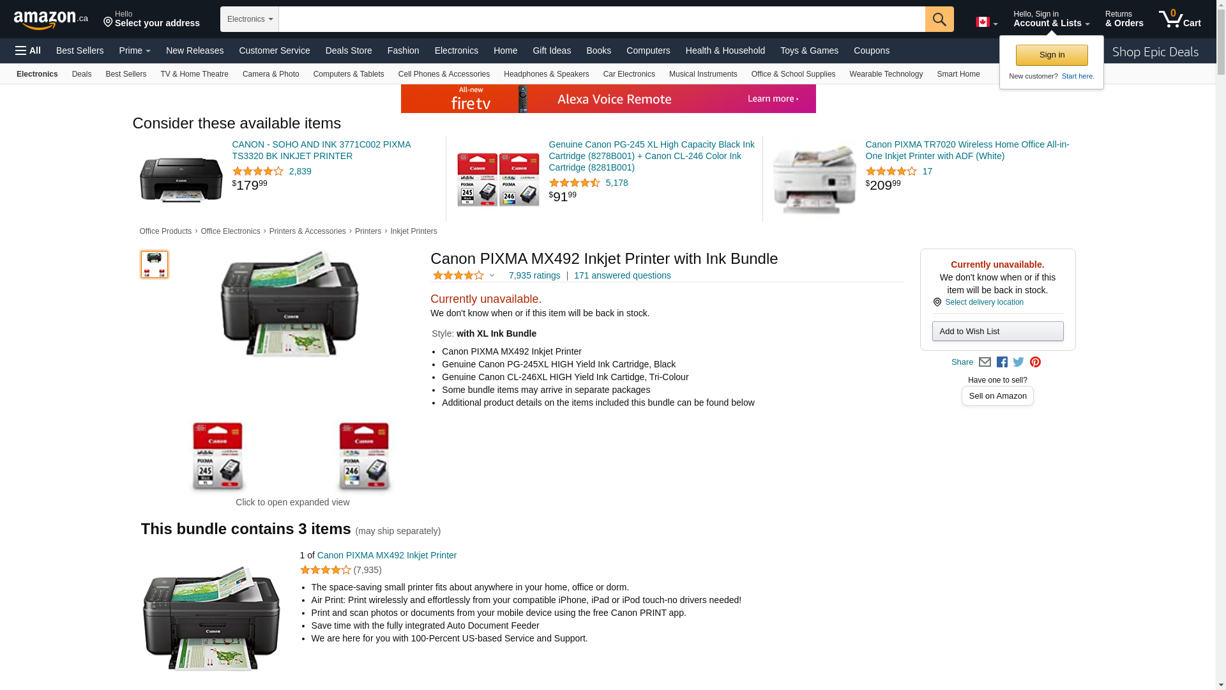Click the search magnifier button
Screen dimensions: 1226x690
click(x=939, y=19)
